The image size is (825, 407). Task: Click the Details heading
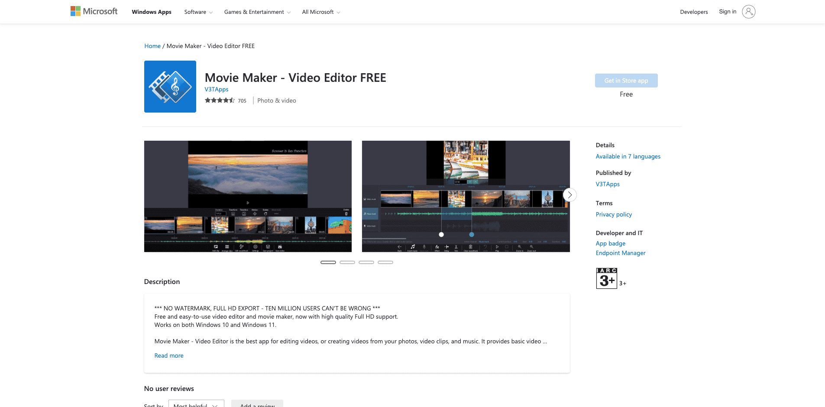click(x=605, y=145)
